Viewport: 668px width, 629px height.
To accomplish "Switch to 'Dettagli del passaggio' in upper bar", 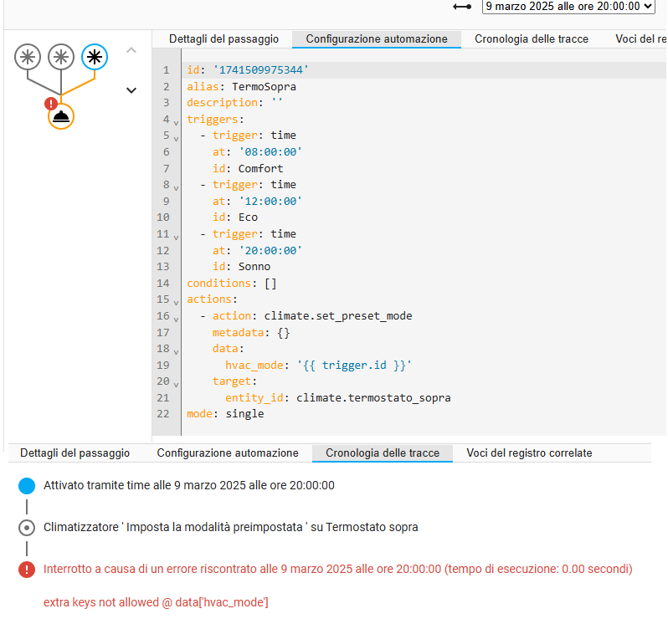I will [x=224, y=39].
